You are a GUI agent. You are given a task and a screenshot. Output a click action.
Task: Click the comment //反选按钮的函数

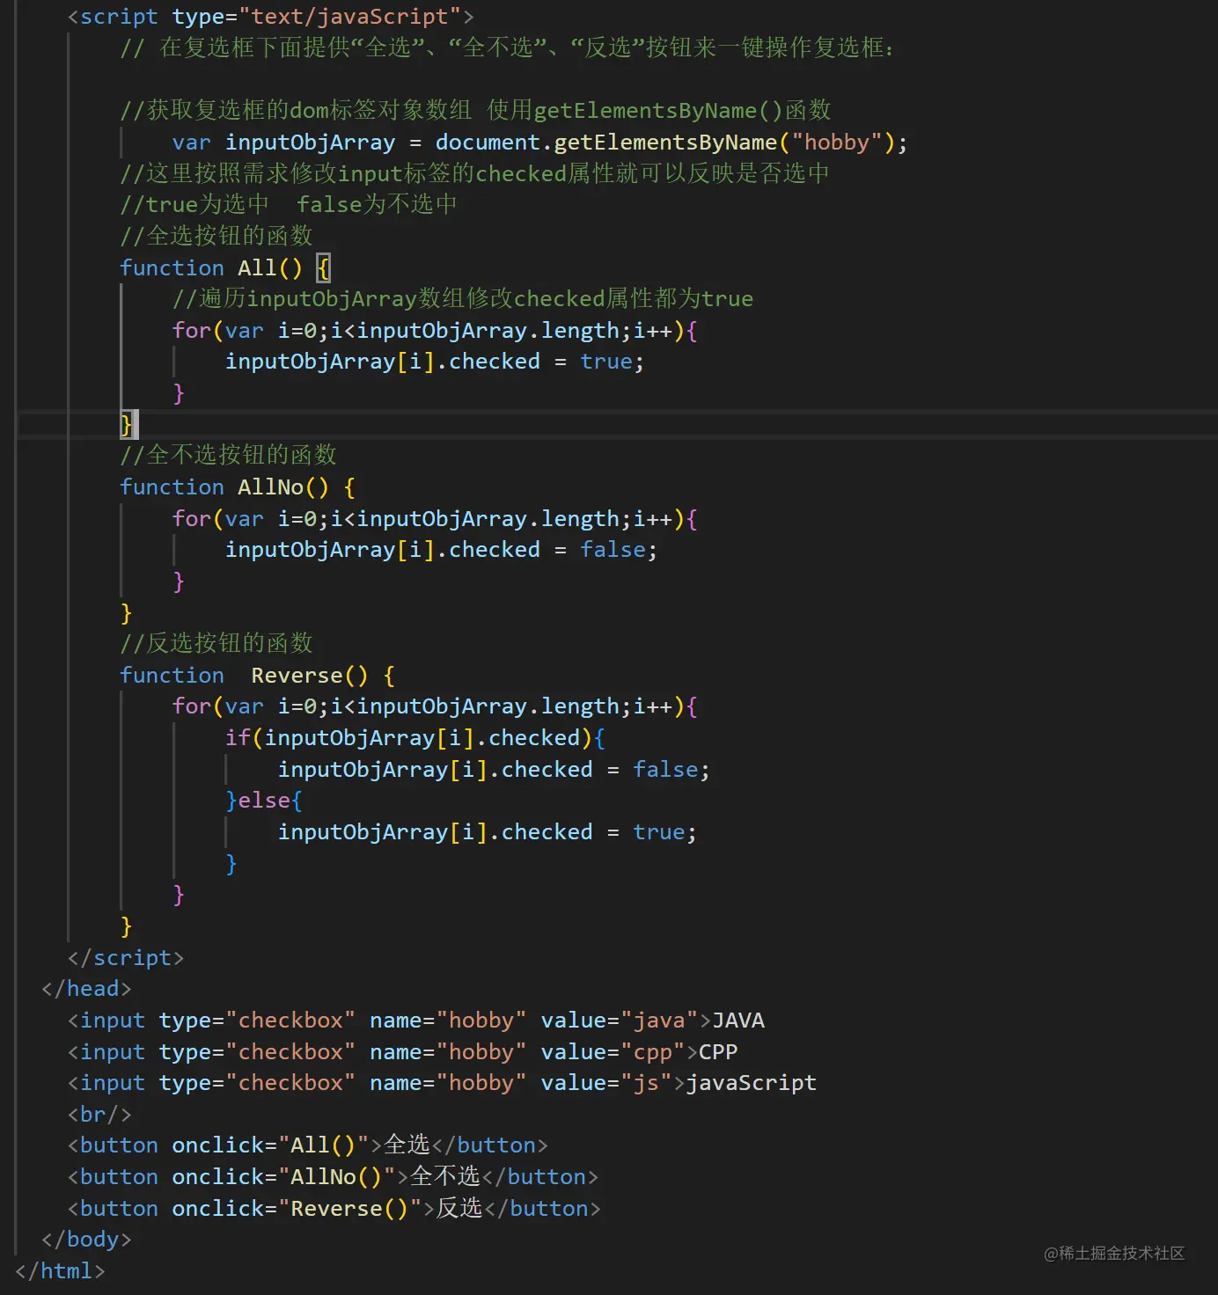[216, 643]
